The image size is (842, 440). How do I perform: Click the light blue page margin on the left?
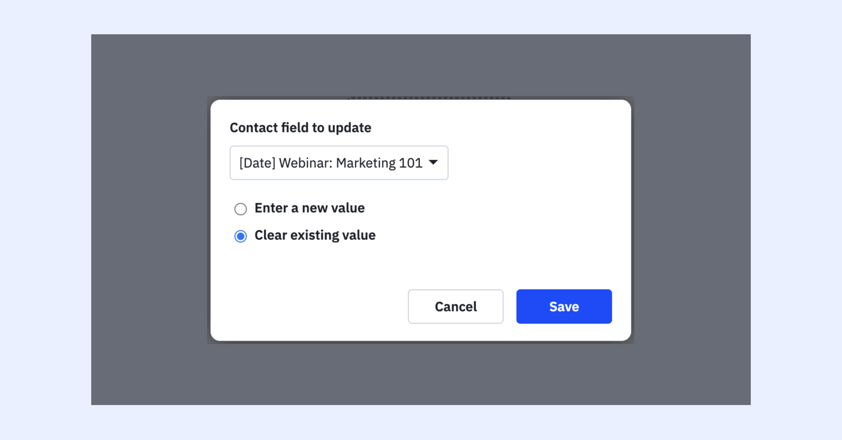coord(45,221)
